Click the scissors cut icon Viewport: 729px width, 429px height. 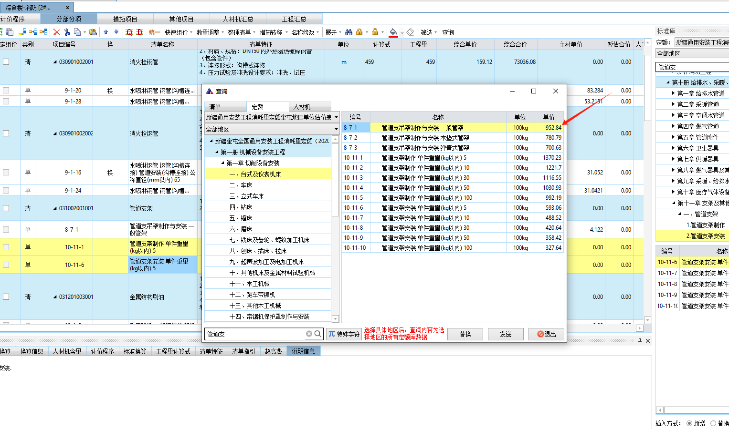[67, 32]
